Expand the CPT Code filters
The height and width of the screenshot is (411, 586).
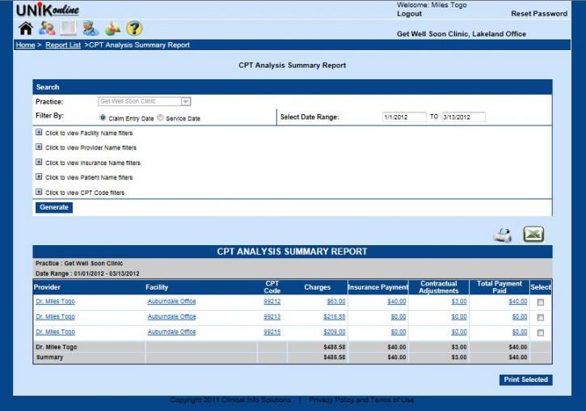pos(39,192)
